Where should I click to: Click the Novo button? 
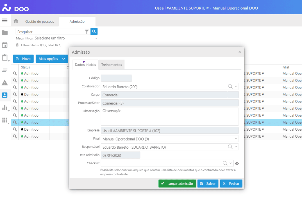(23, 59)
